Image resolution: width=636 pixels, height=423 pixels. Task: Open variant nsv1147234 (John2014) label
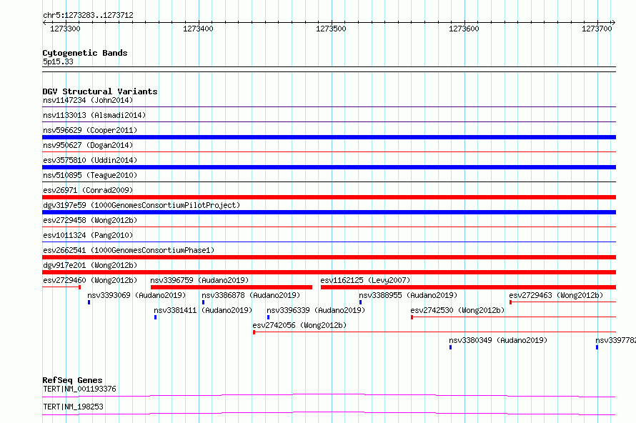pyautogui.click(x=88, y=100)
